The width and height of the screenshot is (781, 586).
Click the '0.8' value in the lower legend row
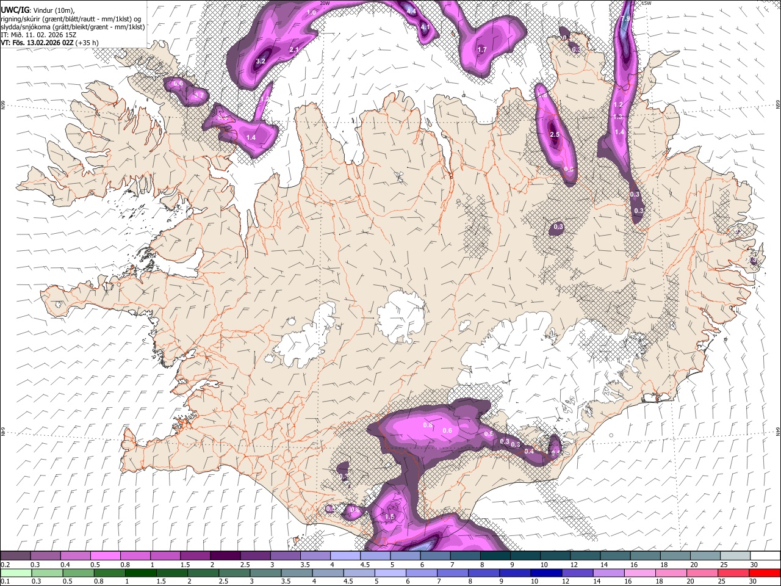tap(98, 582)
